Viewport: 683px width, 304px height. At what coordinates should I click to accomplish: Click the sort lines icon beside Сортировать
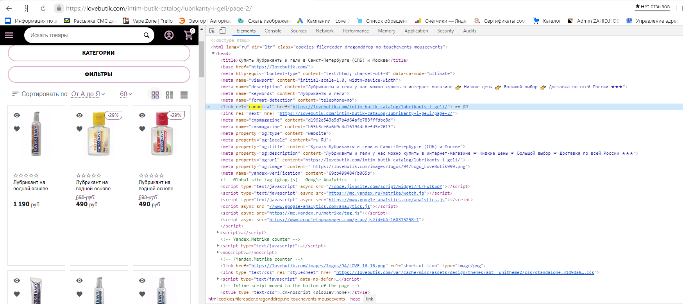click(16, 94)
